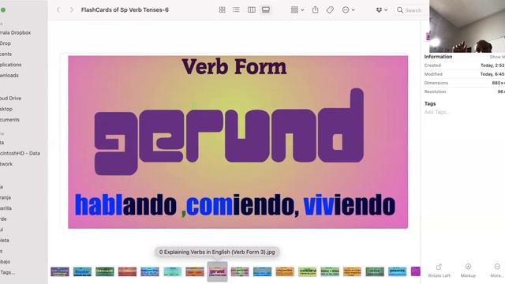Select the red thumbnail in the strip
The image size is (505, 284).
127,271
